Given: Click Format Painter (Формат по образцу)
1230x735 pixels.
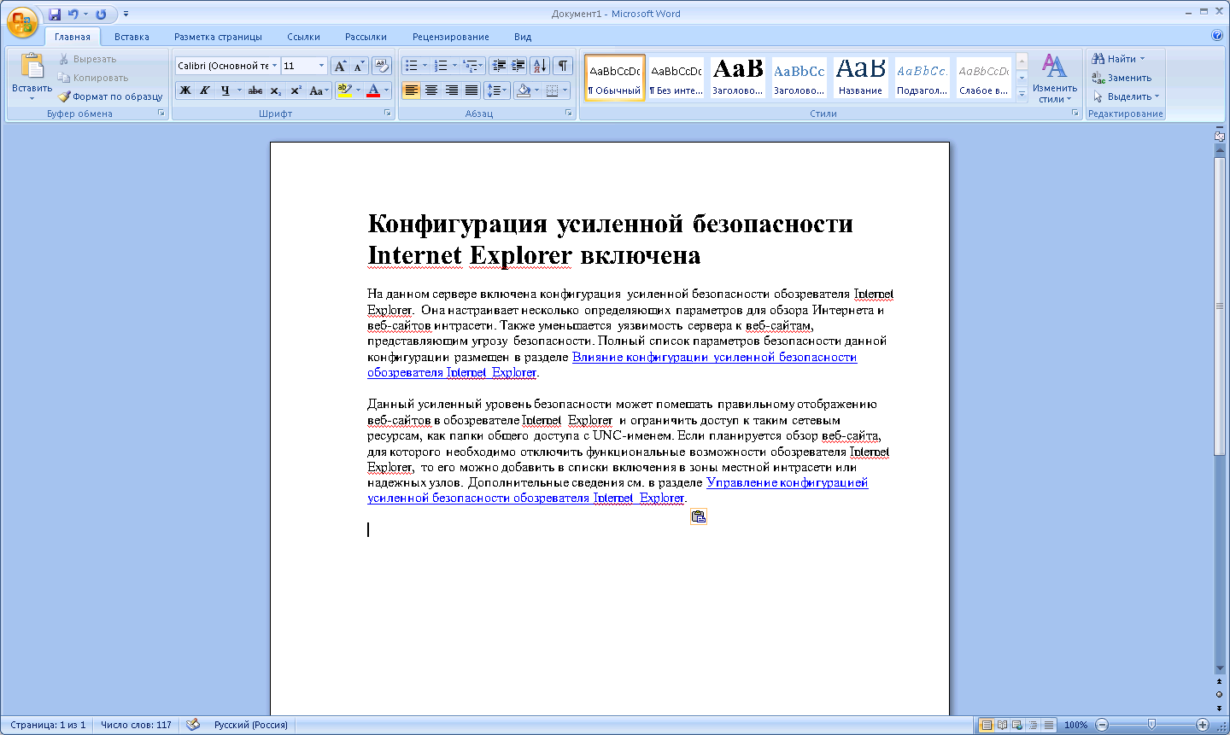Looking at the screenshot, I should coord(110,96).
